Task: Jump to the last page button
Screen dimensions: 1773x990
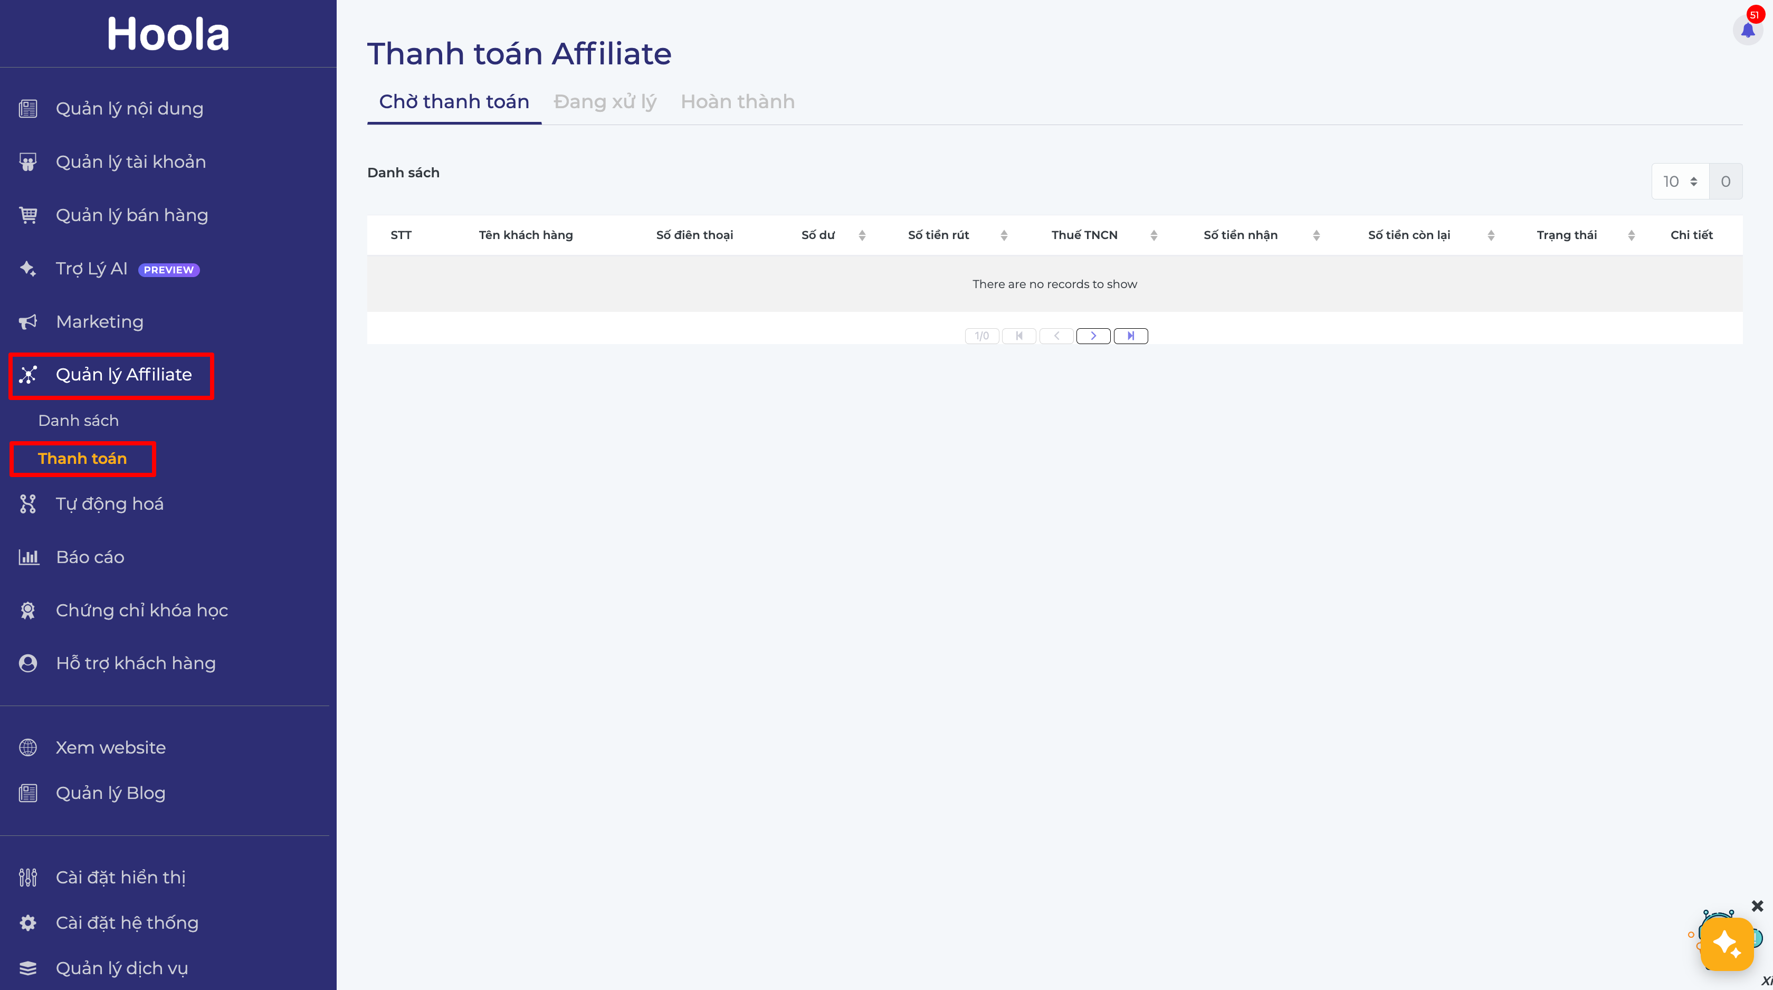Action: [x=1130, y=336]
